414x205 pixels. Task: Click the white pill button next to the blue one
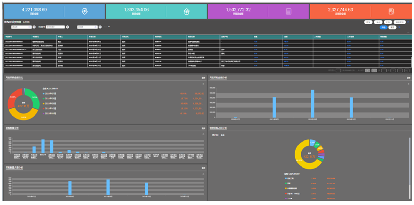click(392, 27)
